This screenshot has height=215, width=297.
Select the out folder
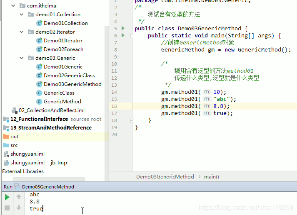[x=15, y=137]
